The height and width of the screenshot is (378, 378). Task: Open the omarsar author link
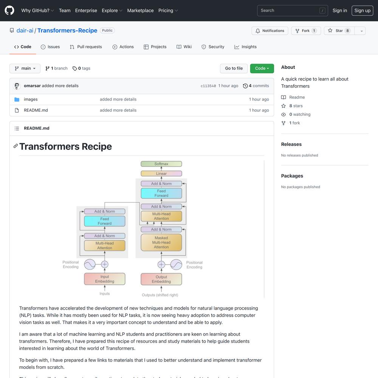32,86
